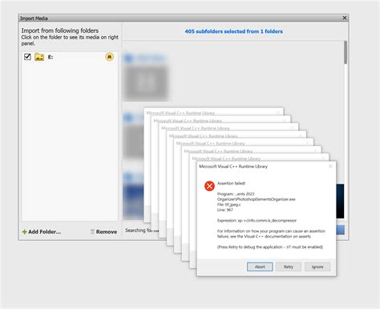
Task: Close the front Runtime Library error dialog
Action: pyautogui.click(x=330, y=166)
